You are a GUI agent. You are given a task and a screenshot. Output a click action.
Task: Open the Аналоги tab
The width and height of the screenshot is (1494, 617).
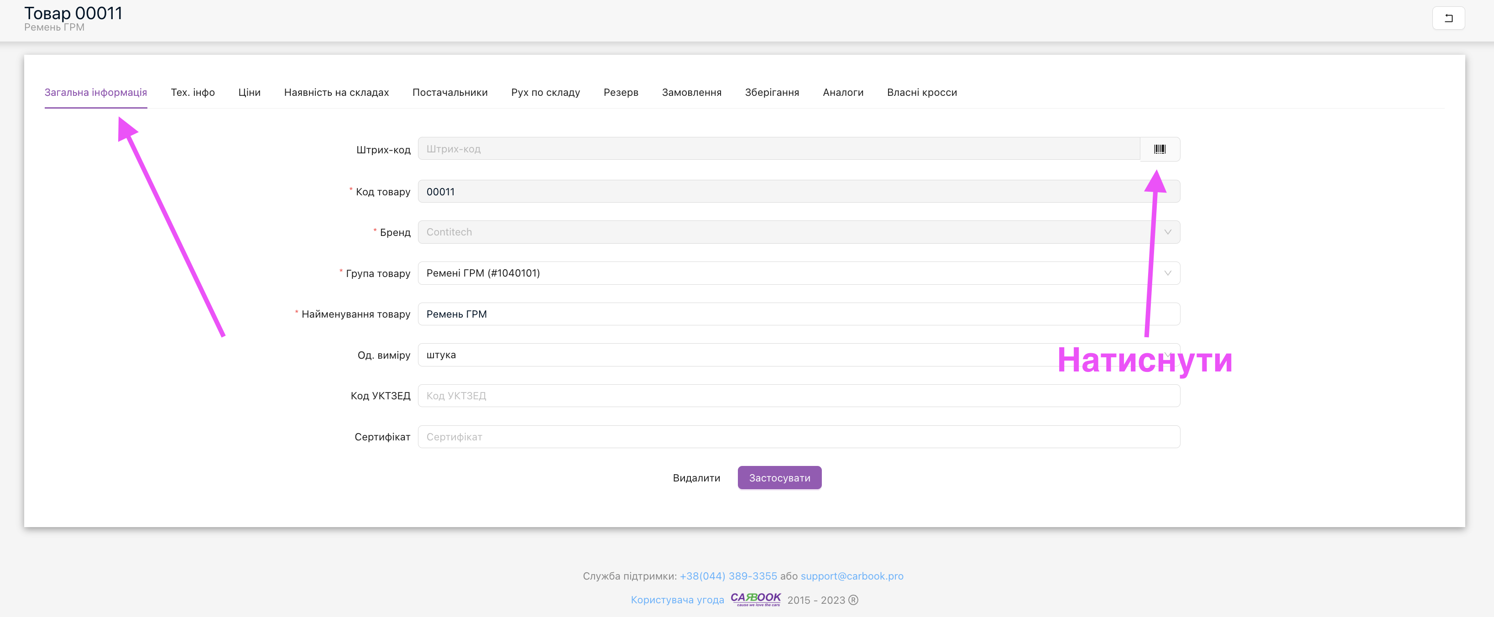click(843, 92)
